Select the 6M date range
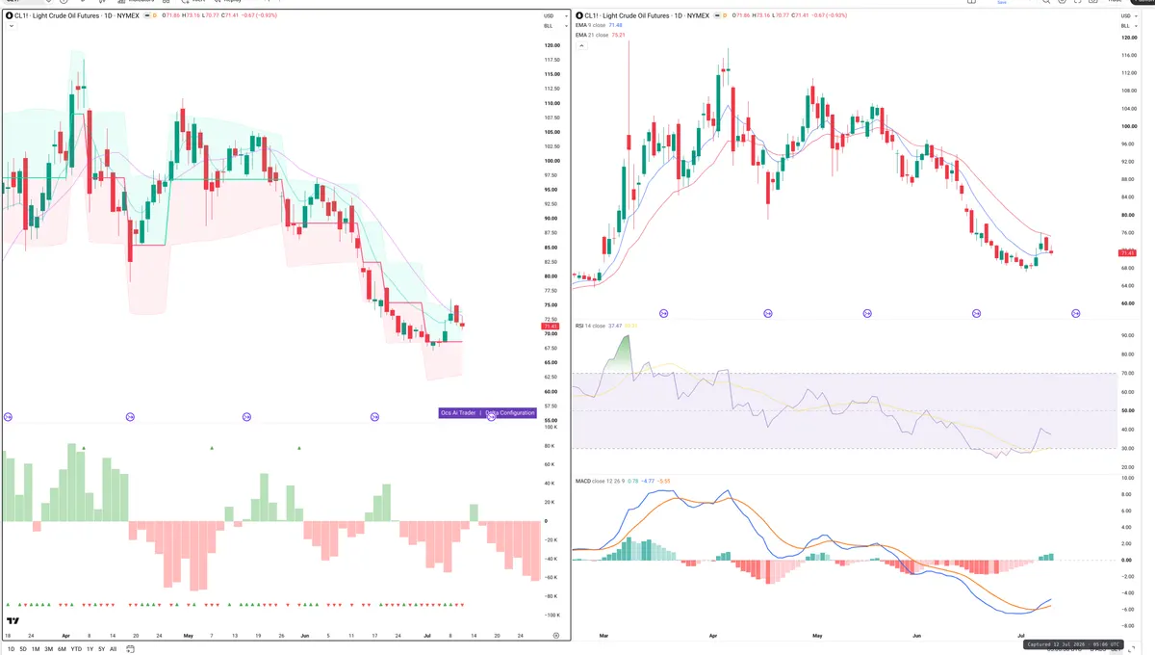 62,649
